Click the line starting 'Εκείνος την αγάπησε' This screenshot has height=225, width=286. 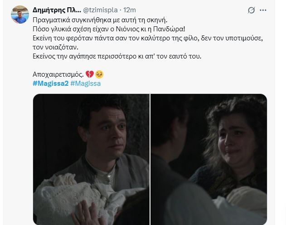(x=117, y=56)
